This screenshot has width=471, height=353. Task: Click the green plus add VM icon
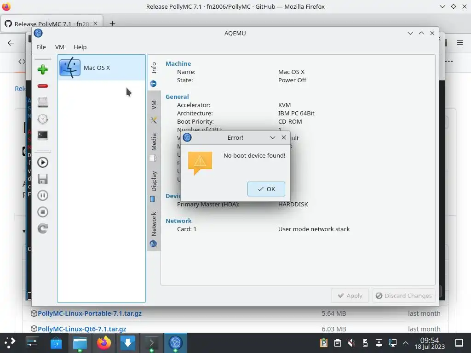click(x=43, y=69)
